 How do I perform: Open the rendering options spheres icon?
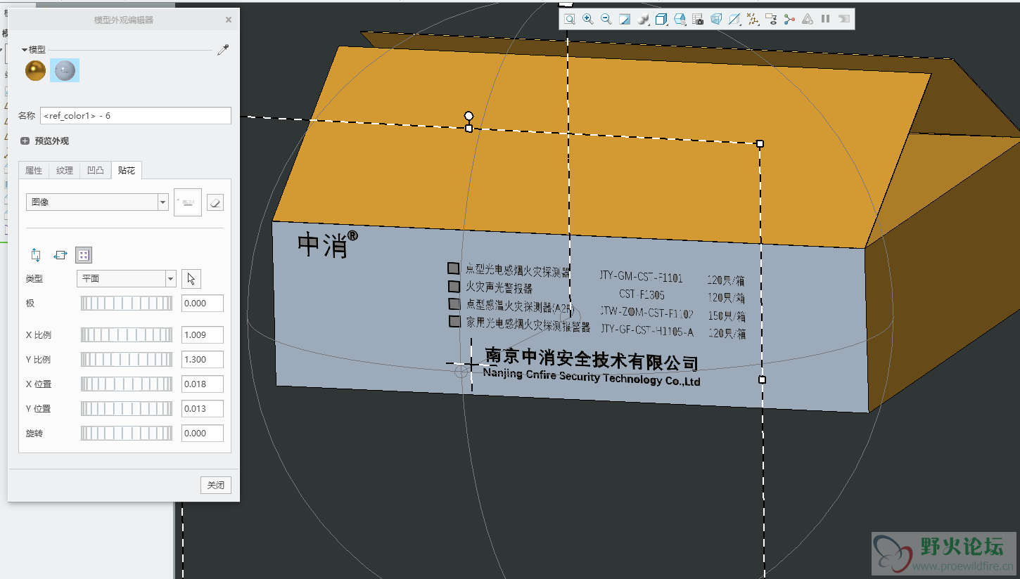(643, 20)
